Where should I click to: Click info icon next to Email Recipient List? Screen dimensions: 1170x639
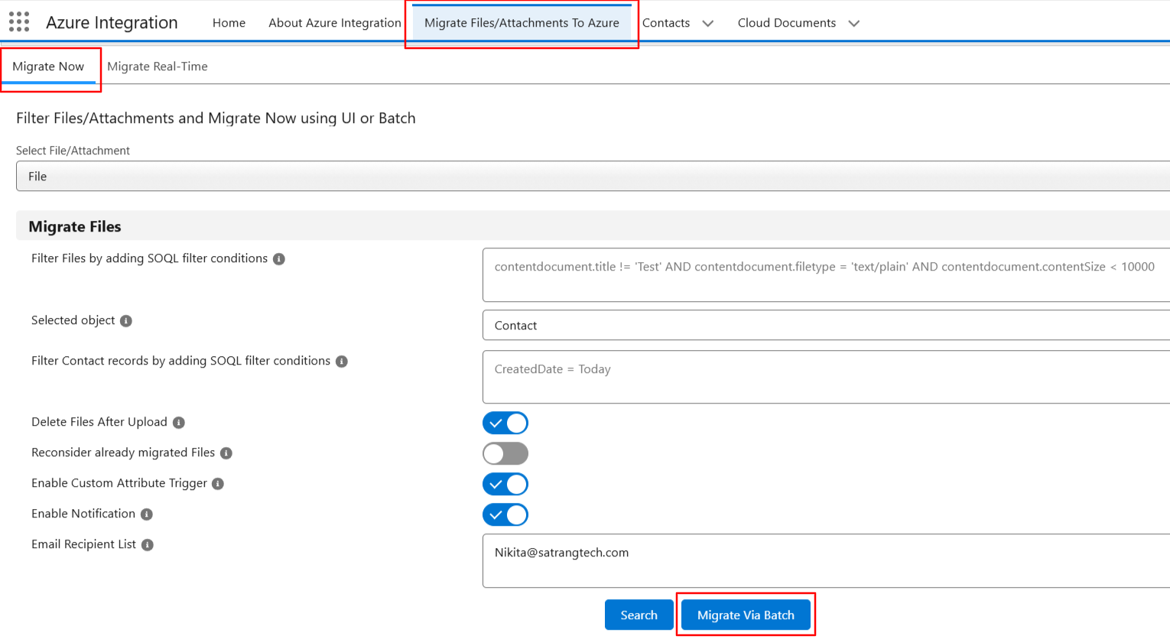click(148, 545)
